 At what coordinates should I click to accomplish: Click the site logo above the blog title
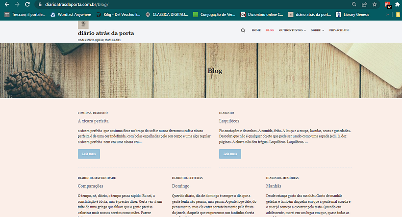(x=83, y=25)
